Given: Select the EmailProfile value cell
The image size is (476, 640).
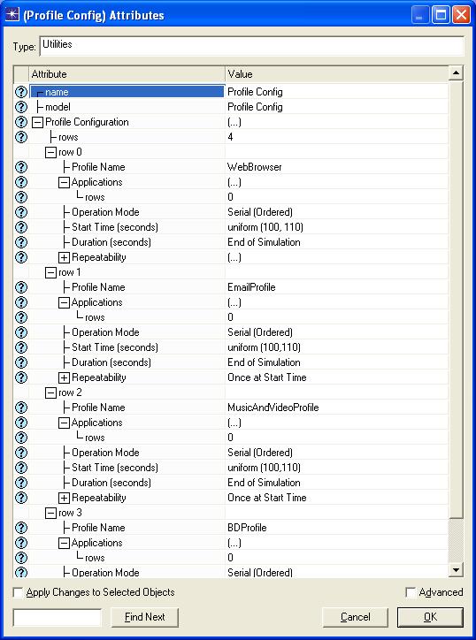Looking at the screenshot, I should 336,287.
